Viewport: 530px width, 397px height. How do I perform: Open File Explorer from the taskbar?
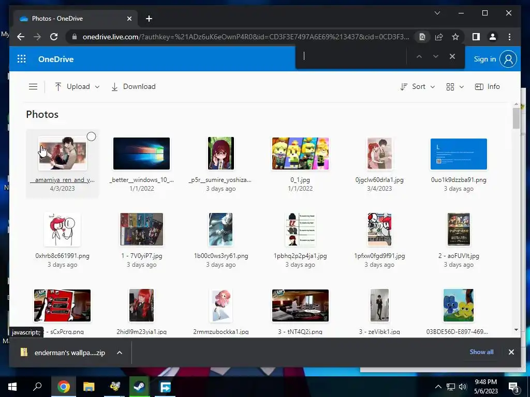[89, 387]
